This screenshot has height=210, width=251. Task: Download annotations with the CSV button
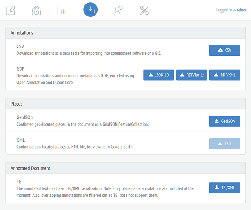pos(225,50)
